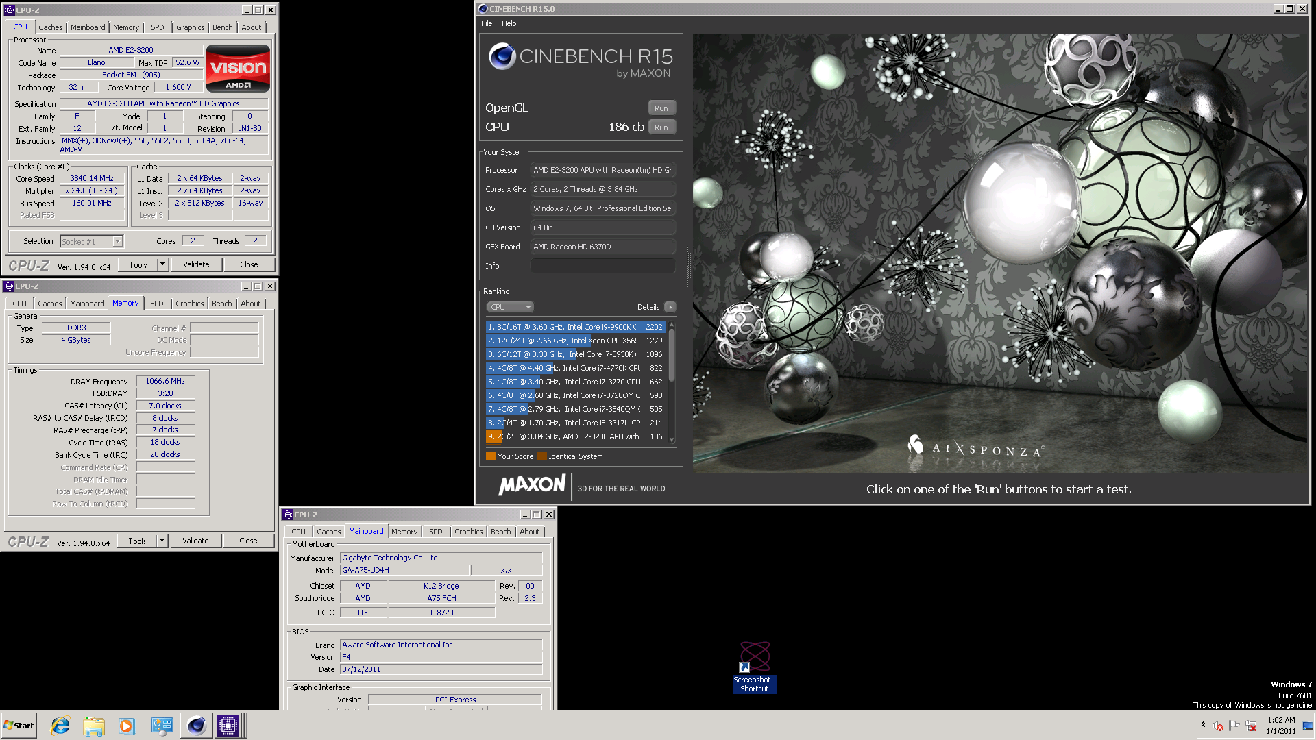Image resolution: width=1316 pixels, height=740 pixels.
Task: Open Memory tab in Mainboard CPU-Z window
Action: pos(404,532)
